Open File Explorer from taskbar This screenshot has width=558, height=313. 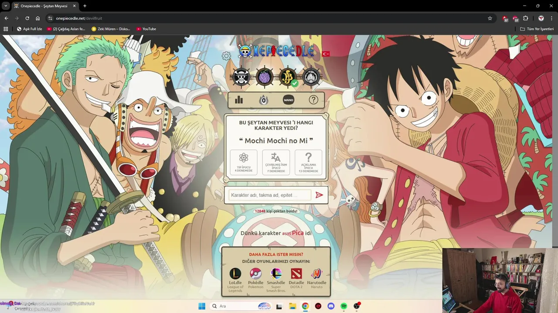(x=292, y=306)
